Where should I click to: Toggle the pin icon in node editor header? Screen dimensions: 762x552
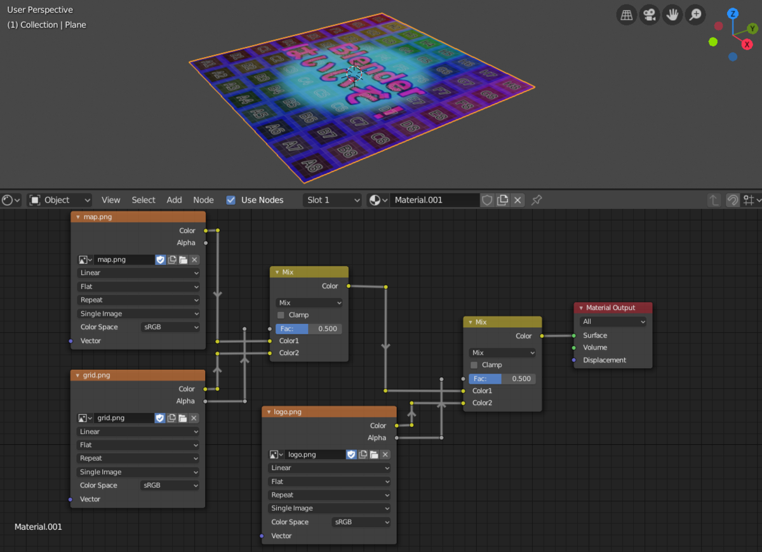(x=537, y=200)
